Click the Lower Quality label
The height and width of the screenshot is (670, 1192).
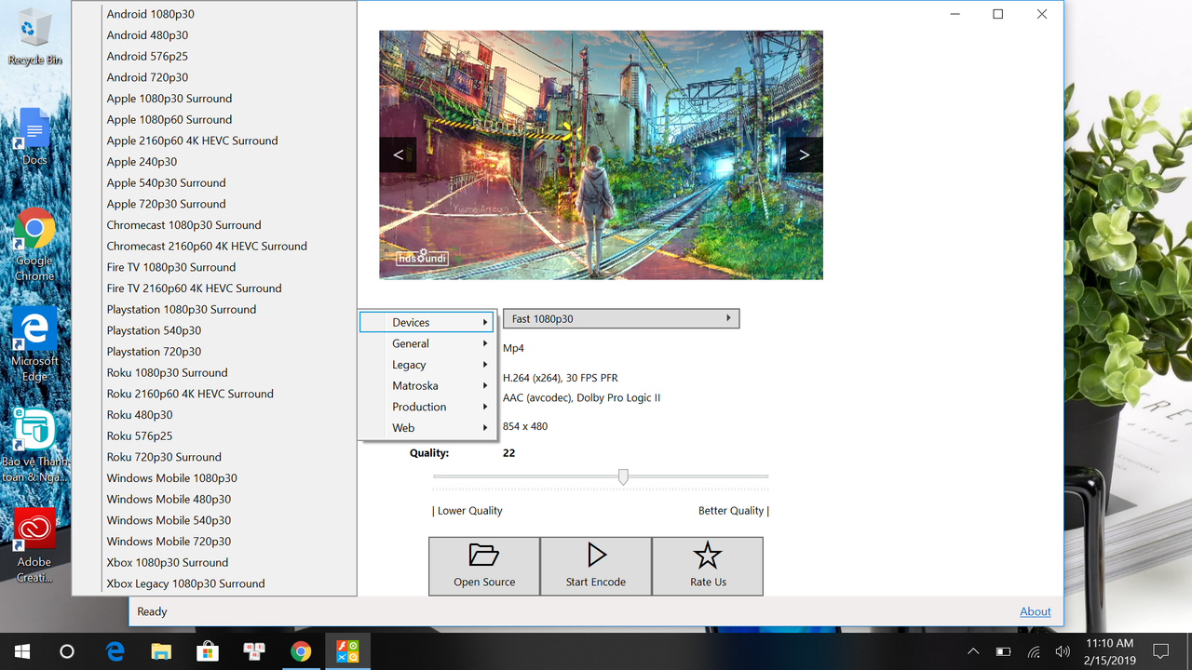click(467, 511)
